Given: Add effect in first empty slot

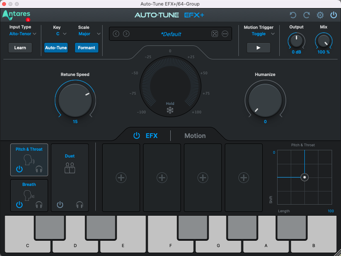Looking at the screenshot, I should (x=121, y=178).
